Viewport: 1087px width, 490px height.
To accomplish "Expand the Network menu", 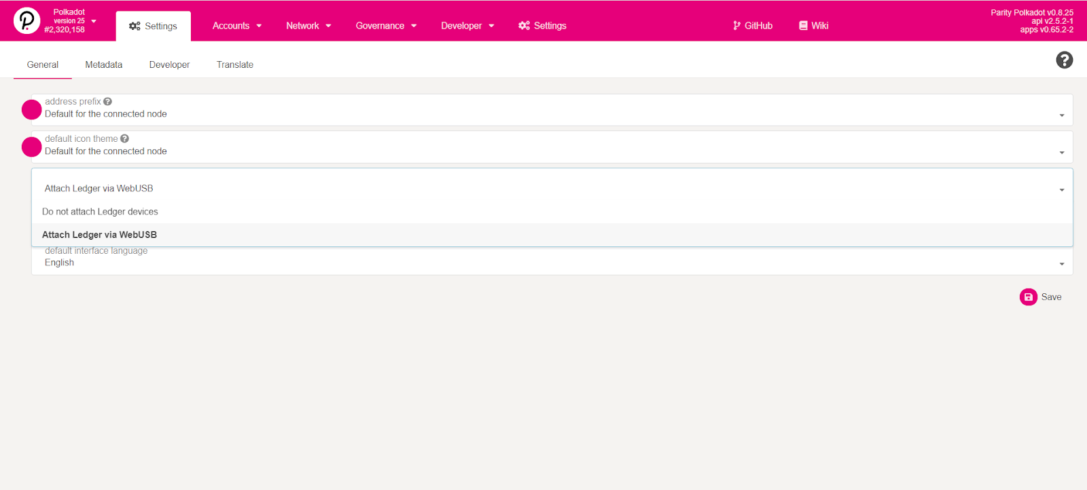I will [x=308, y=26].
